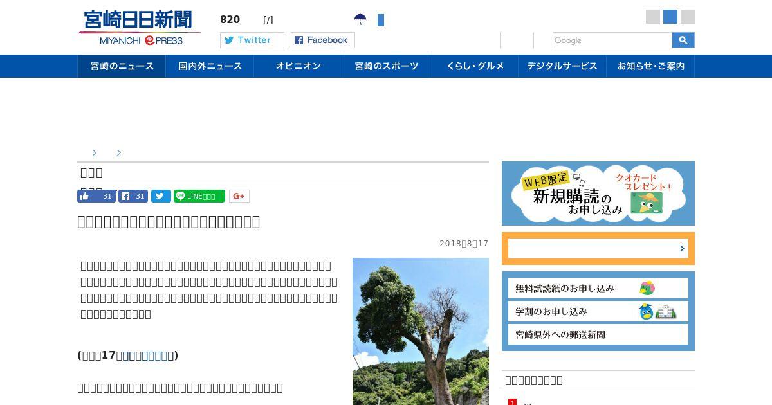This screenshot has width=772, height=405.
Task: Tweet article using blue bird button
Action: click(x=161, y=196)
